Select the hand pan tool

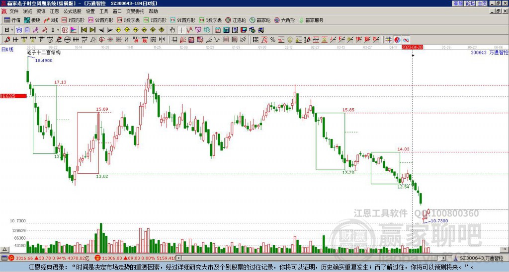pyautogui.click(x=172, y=30)
